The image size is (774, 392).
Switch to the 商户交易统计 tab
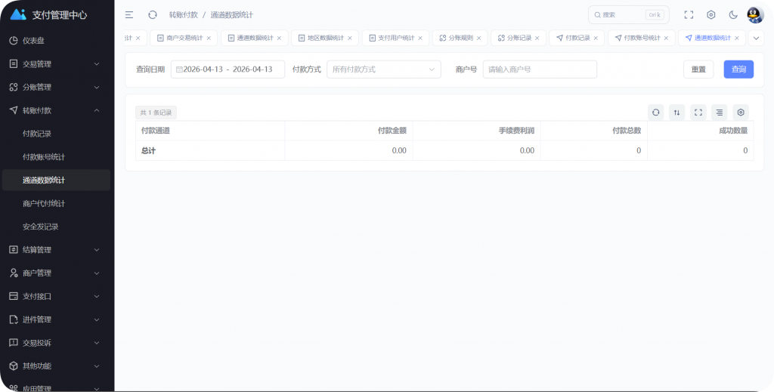click(x=184, y=38)
